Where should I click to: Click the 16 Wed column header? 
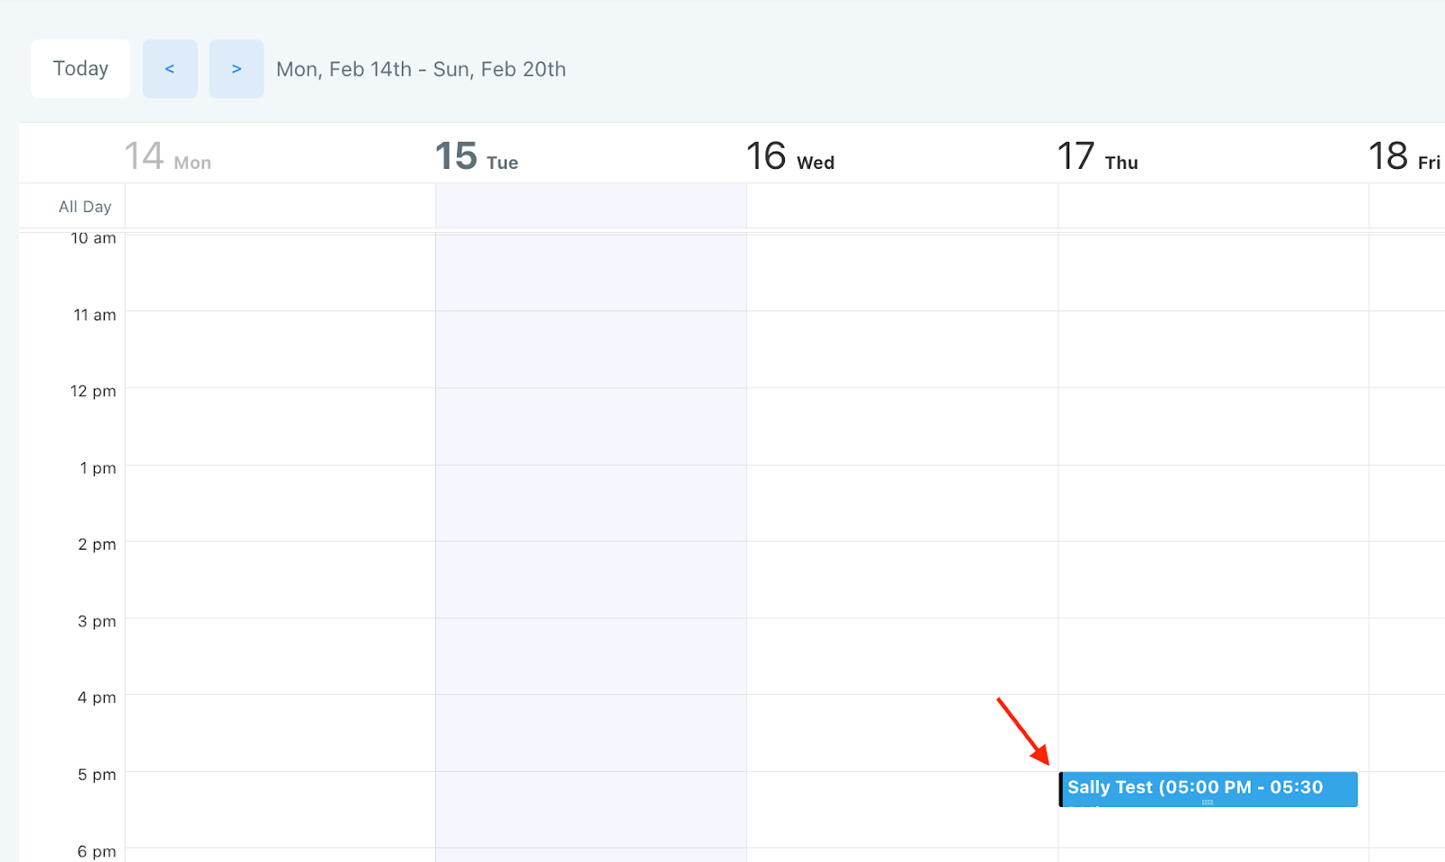coord(790,156)
